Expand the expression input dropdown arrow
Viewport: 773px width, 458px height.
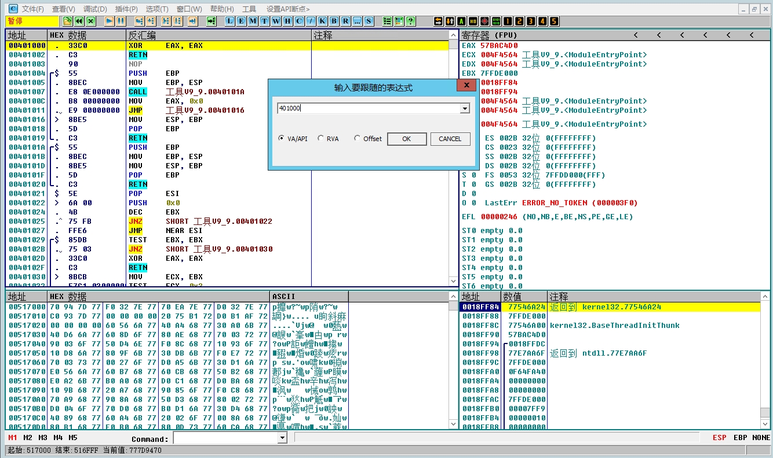464,109
